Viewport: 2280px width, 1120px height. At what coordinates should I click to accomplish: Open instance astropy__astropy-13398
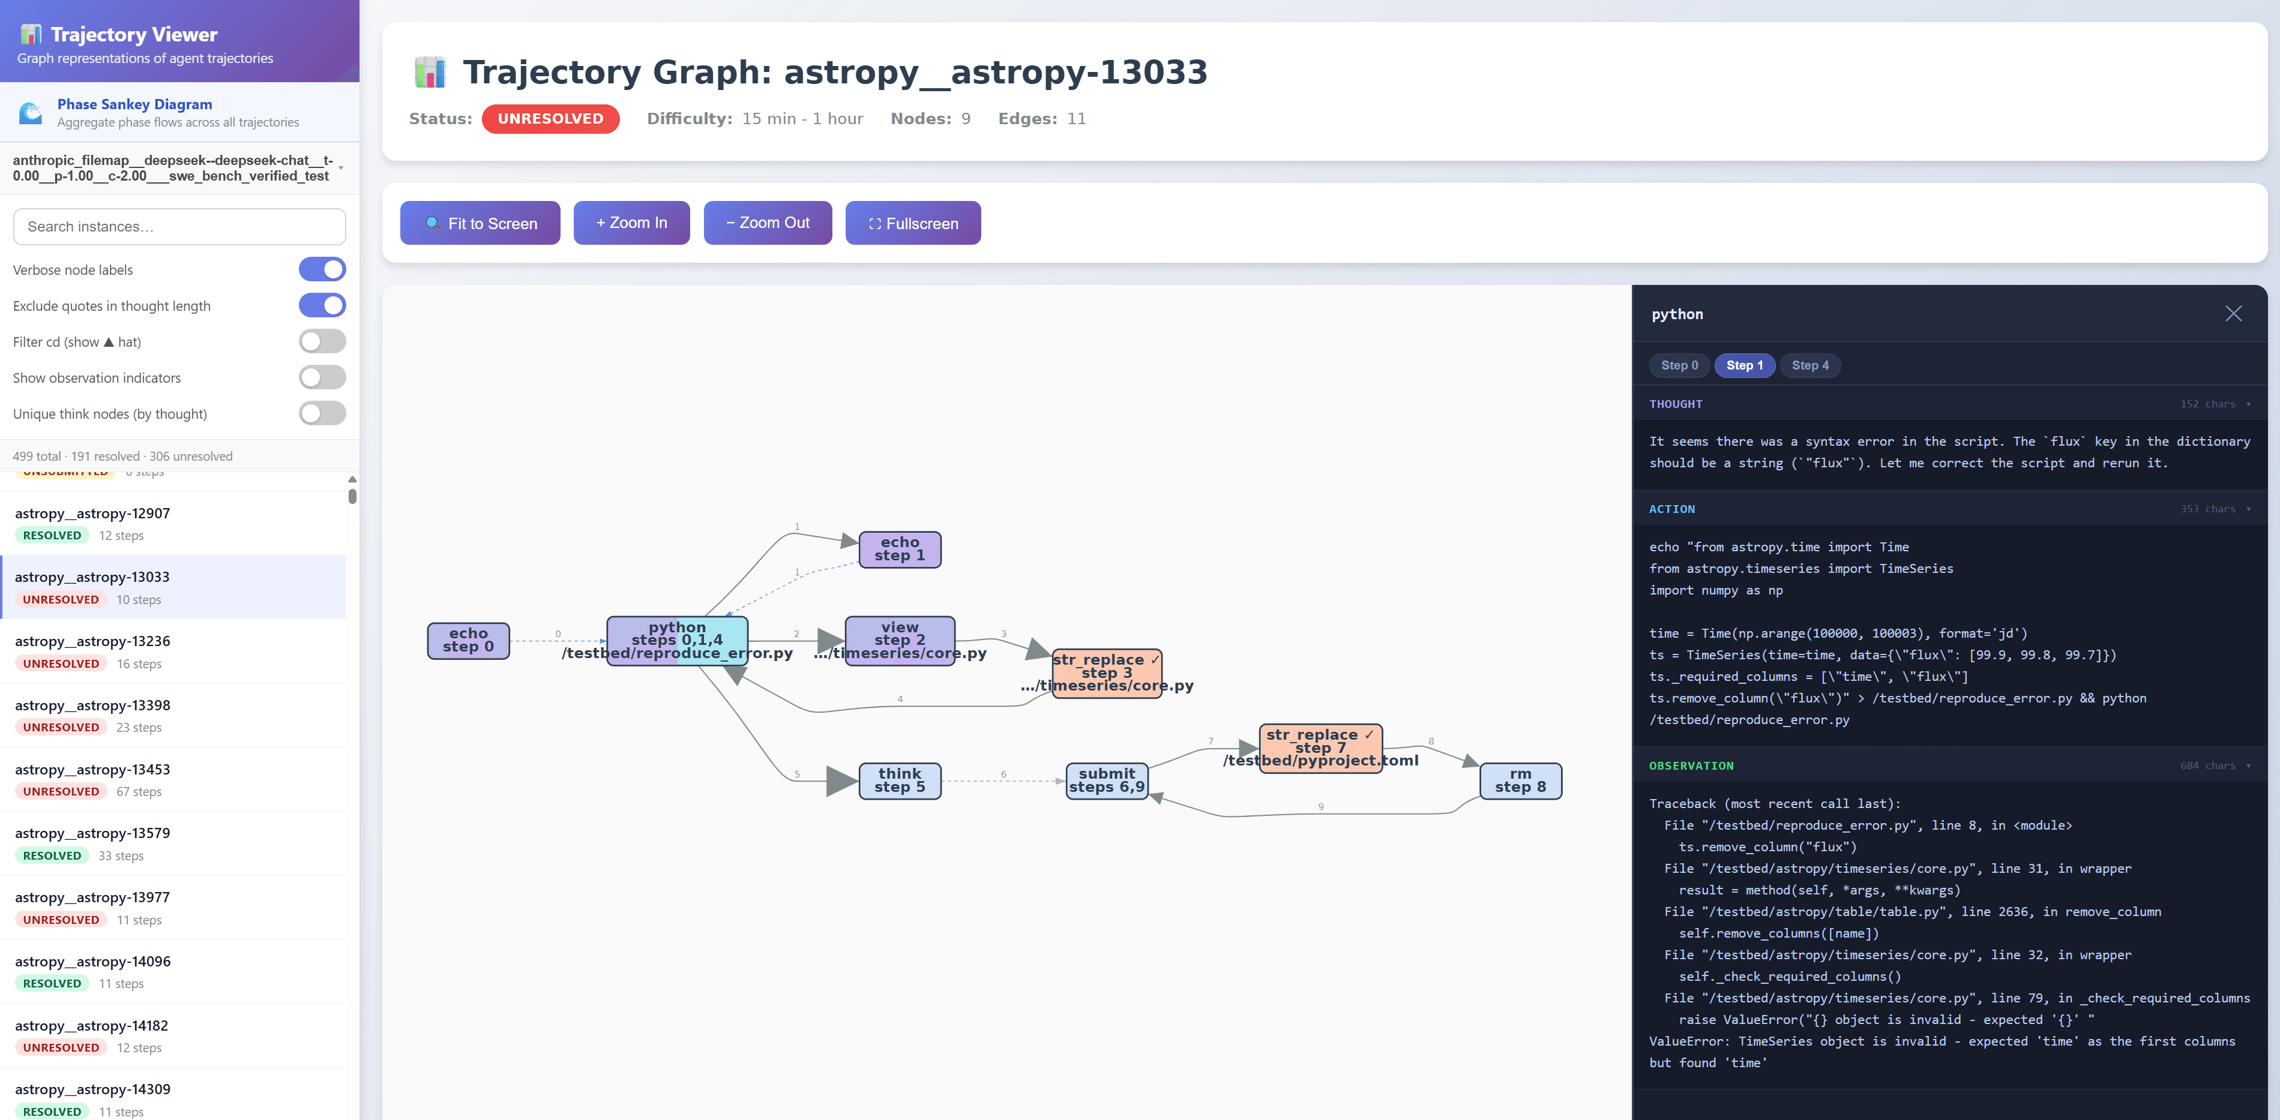(173, 716)
